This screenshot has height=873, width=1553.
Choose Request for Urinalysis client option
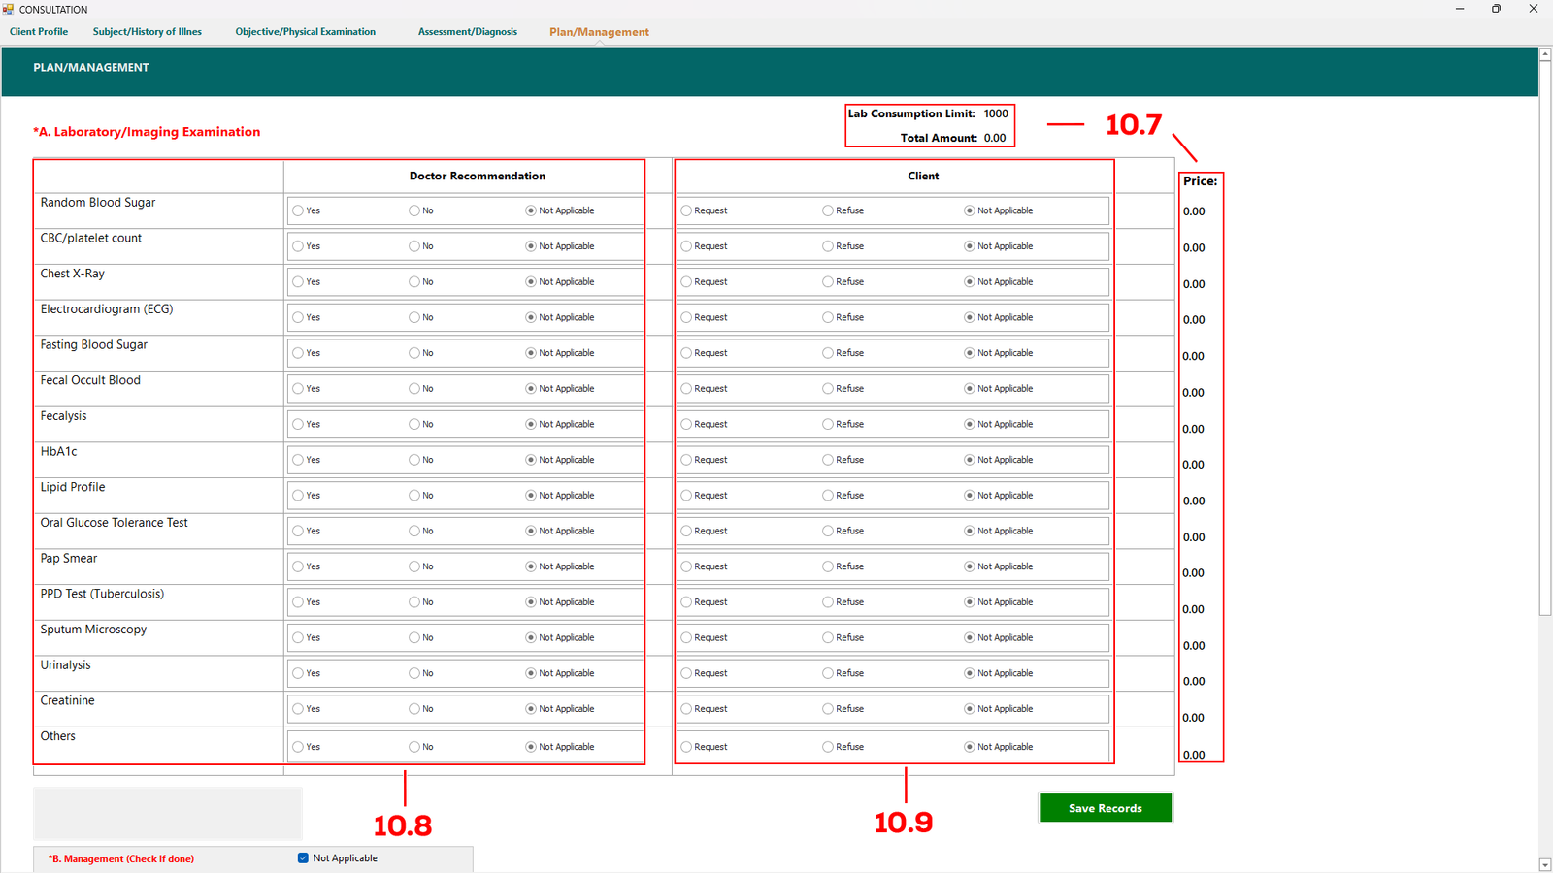[x=686, y=673]
